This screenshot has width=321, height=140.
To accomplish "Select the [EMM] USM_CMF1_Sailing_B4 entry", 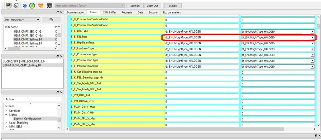I will point(22,65).
